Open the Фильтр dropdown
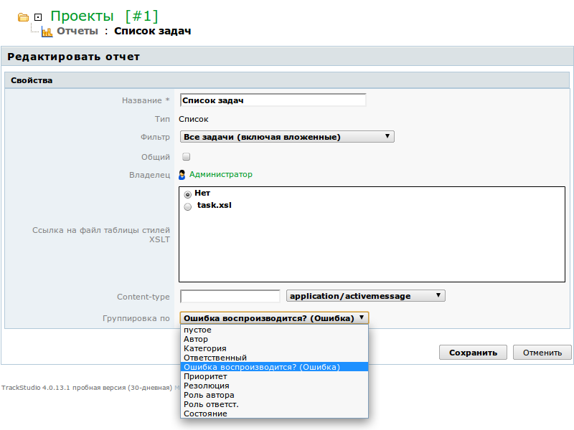This screenshot has width=574, height=430. (x=286, y=137)
